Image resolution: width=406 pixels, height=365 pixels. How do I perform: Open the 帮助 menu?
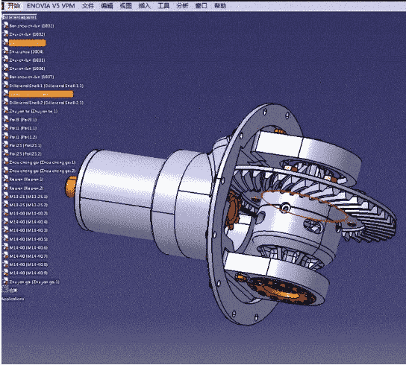220,6
